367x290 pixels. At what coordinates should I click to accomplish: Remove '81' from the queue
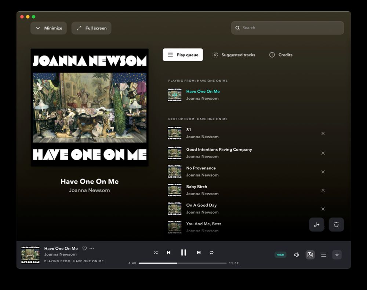tap(323, 133)
